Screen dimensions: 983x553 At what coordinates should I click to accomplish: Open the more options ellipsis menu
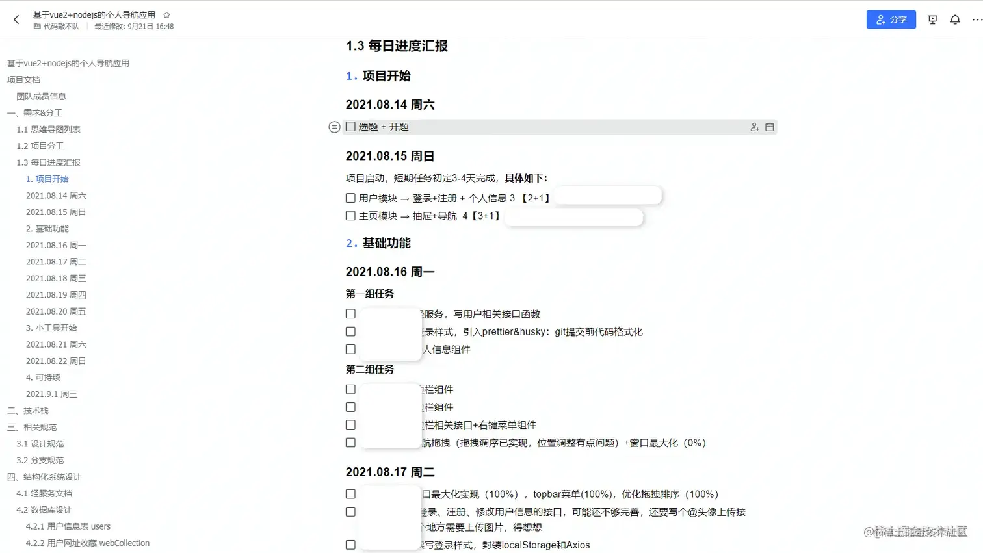tap(976, 19)
